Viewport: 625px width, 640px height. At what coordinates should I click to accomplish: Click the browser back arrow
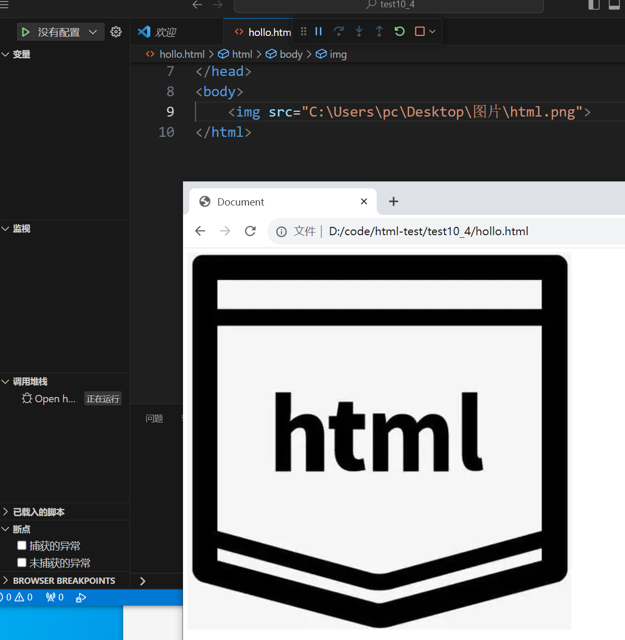(x=200, y=231)
